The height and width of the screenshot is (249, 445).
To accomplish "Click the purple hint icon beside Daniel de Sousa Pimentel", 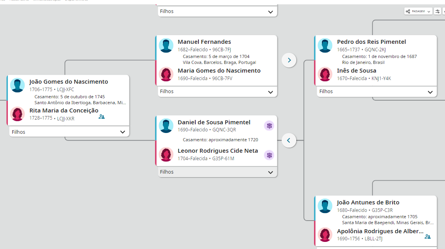I will (269, 126).
